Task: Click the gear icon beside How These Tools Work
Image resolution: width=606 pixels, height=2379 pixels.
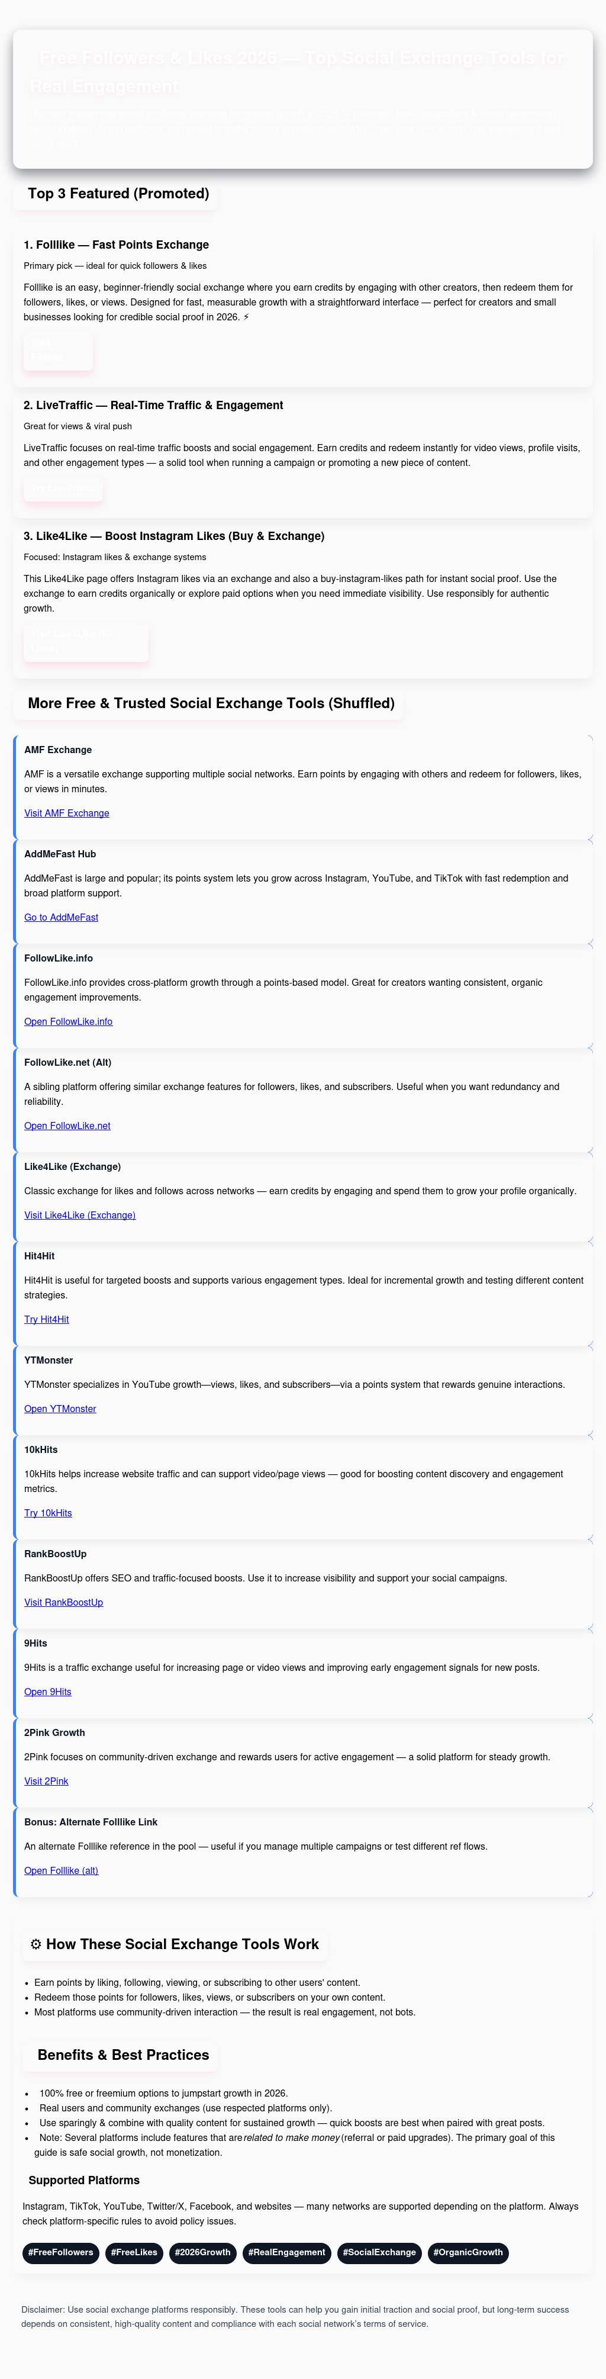Action: point(36,1944)
